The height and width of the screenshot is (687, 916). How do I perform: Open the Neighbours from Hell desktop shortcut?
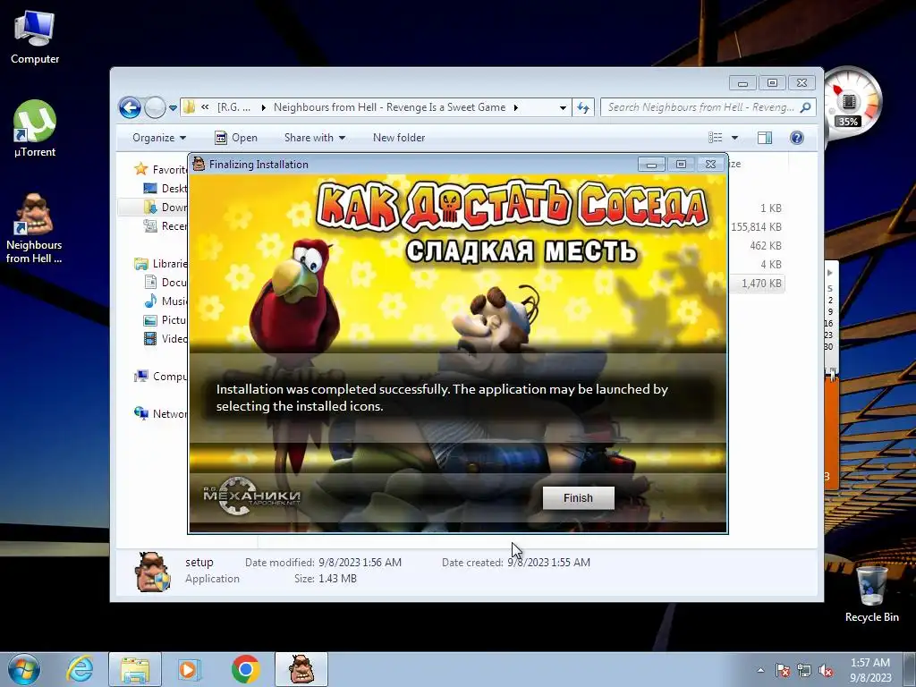tap(34, 229)
